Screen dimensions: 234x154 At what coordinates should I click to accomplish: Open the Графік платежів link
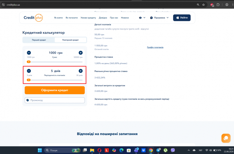point(155,47)
